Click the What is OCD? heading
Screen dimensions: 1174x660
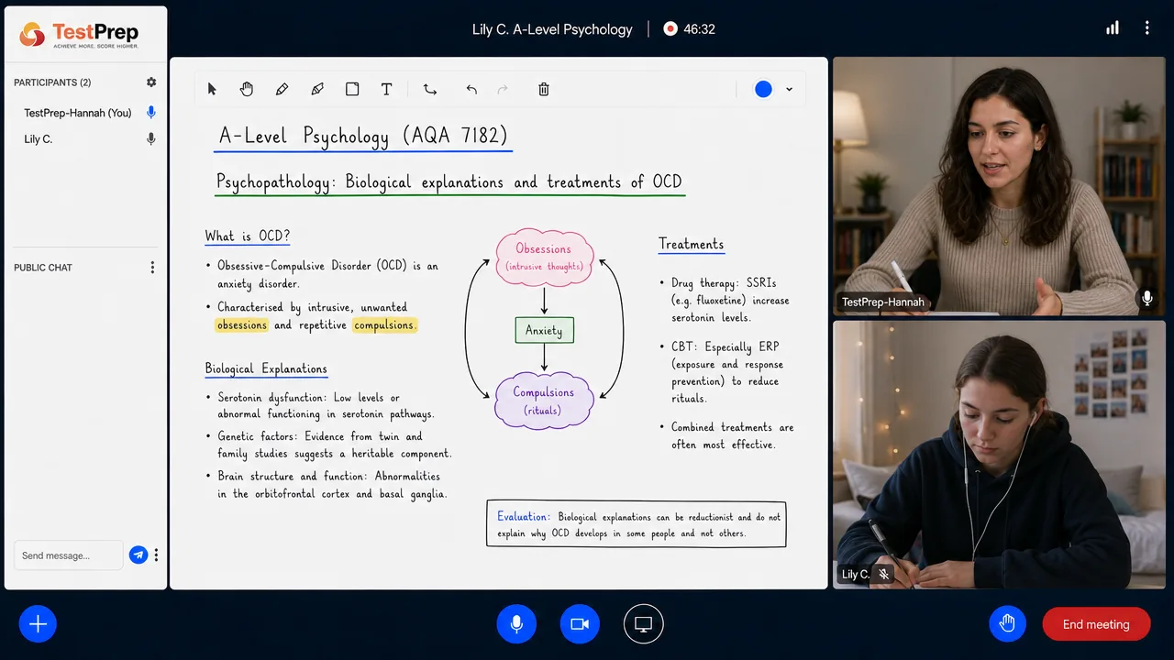pyautogui.click(x=248, y=236)
